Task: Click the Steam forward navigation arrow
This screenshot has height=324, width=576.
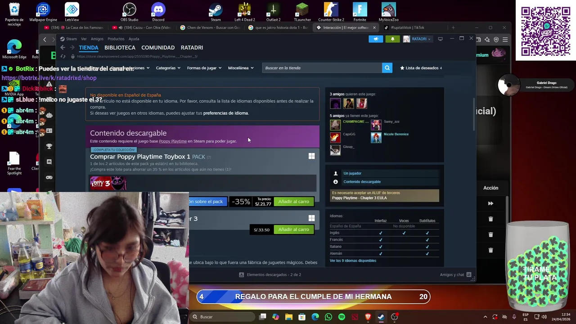Action: [x=72, y=48]
